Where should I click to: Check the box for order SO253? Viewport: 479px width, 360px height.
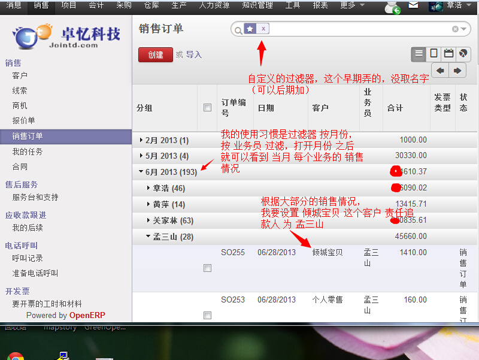[207, 315]
